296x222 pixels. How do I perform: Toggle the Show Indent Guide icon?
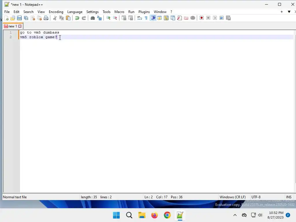[x=153, y=18]
